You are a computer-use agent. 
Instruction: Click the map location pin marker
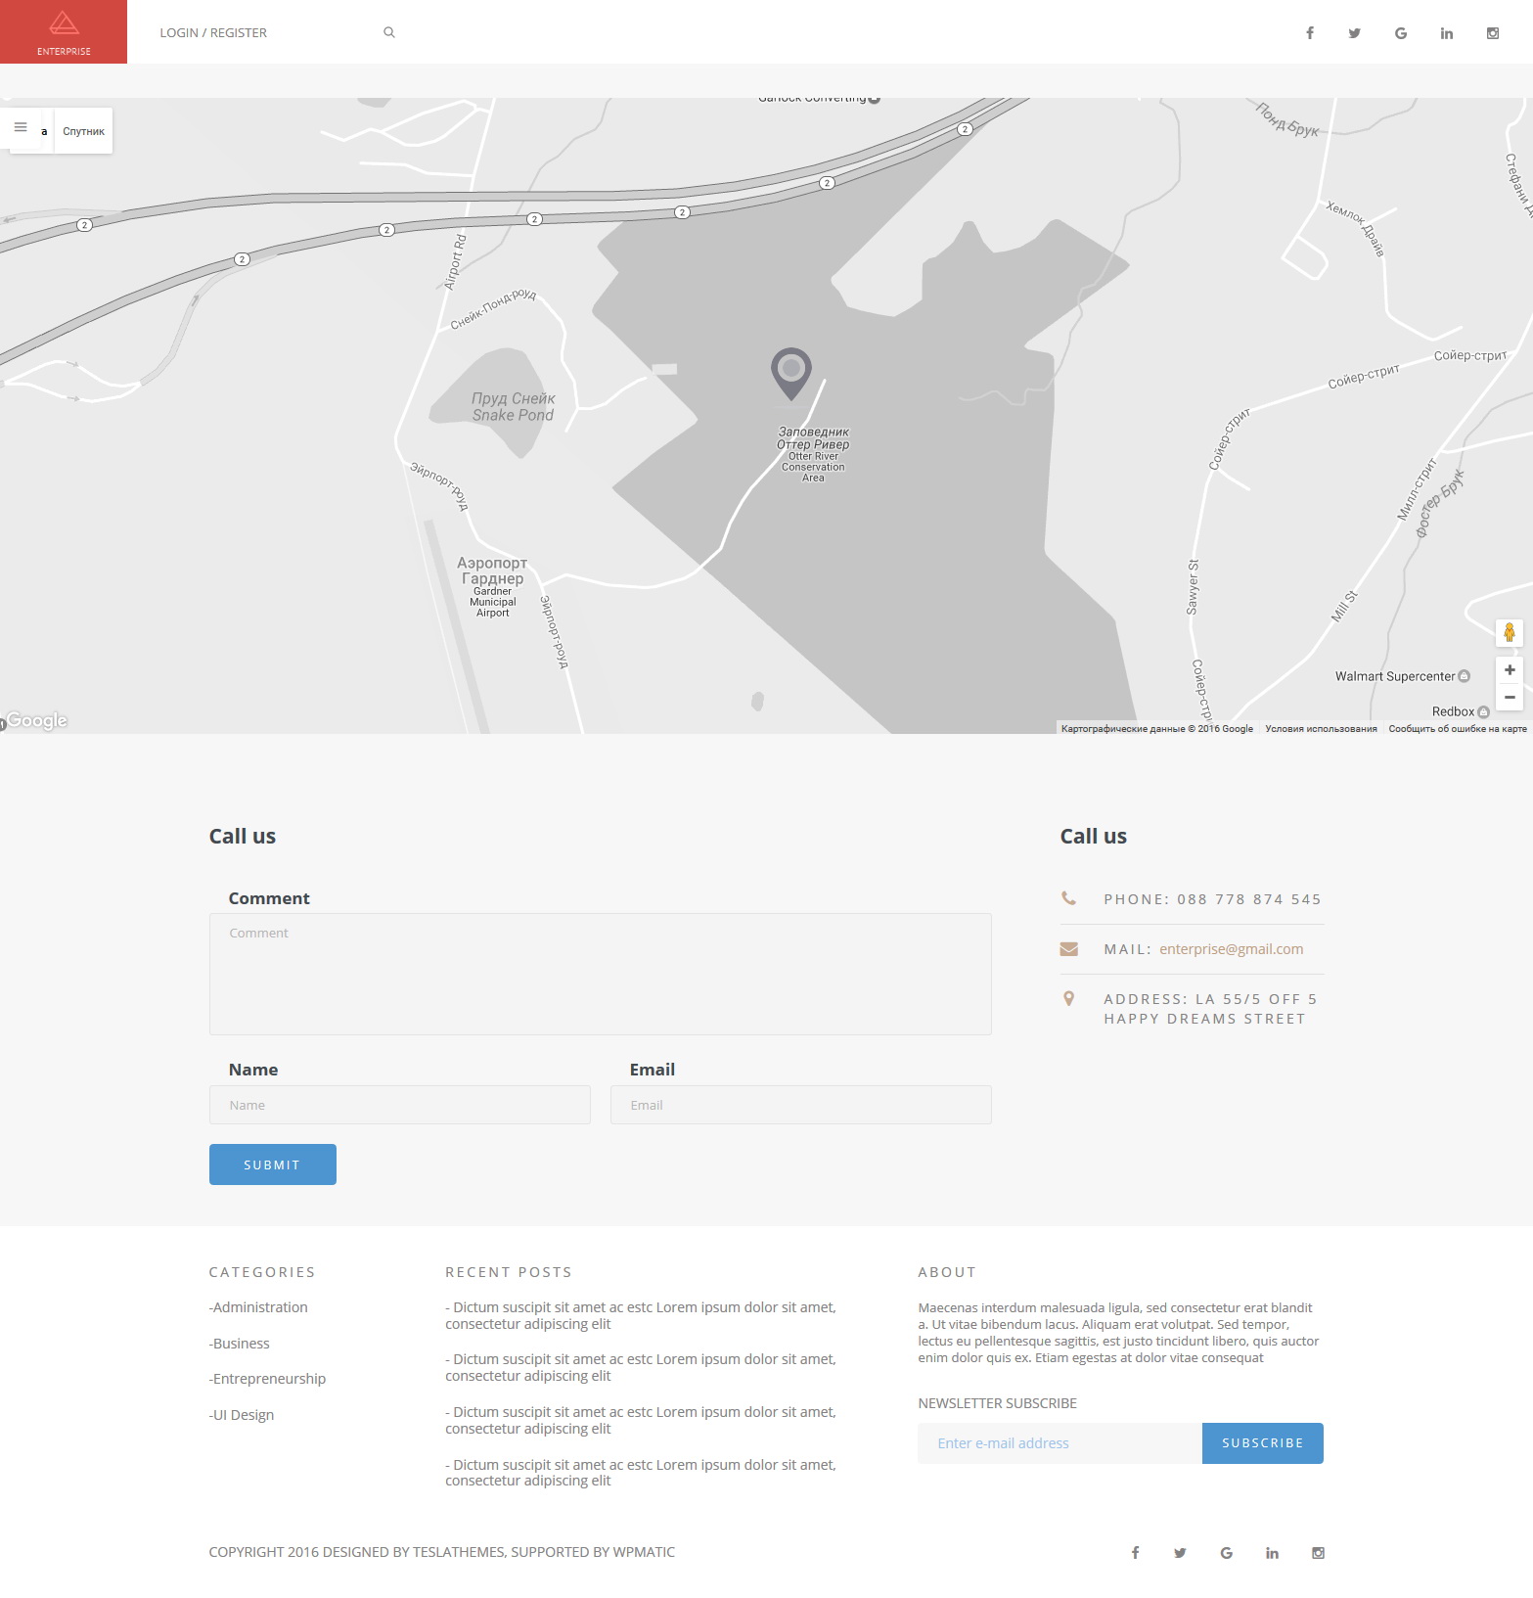(790, 374)
